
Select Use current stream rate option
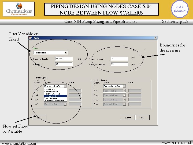[55, 100]
